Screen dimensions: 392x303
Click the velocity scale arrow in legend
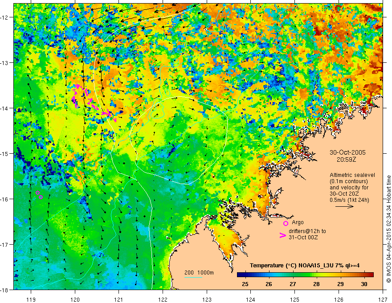point(344,206)
